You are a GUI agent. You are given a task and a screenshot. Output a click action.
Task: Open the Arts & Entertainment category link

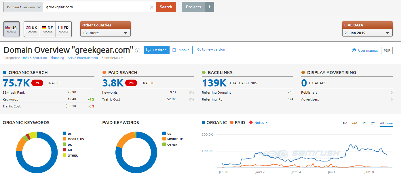83,58
